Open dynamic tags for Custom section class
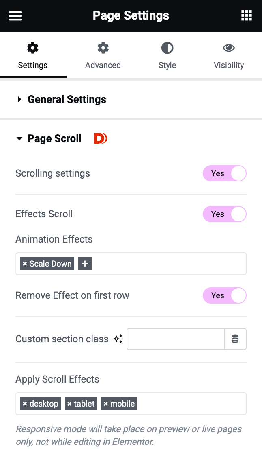Image resolution: width=262 pixels, height=459 pixels. point(235,339)
